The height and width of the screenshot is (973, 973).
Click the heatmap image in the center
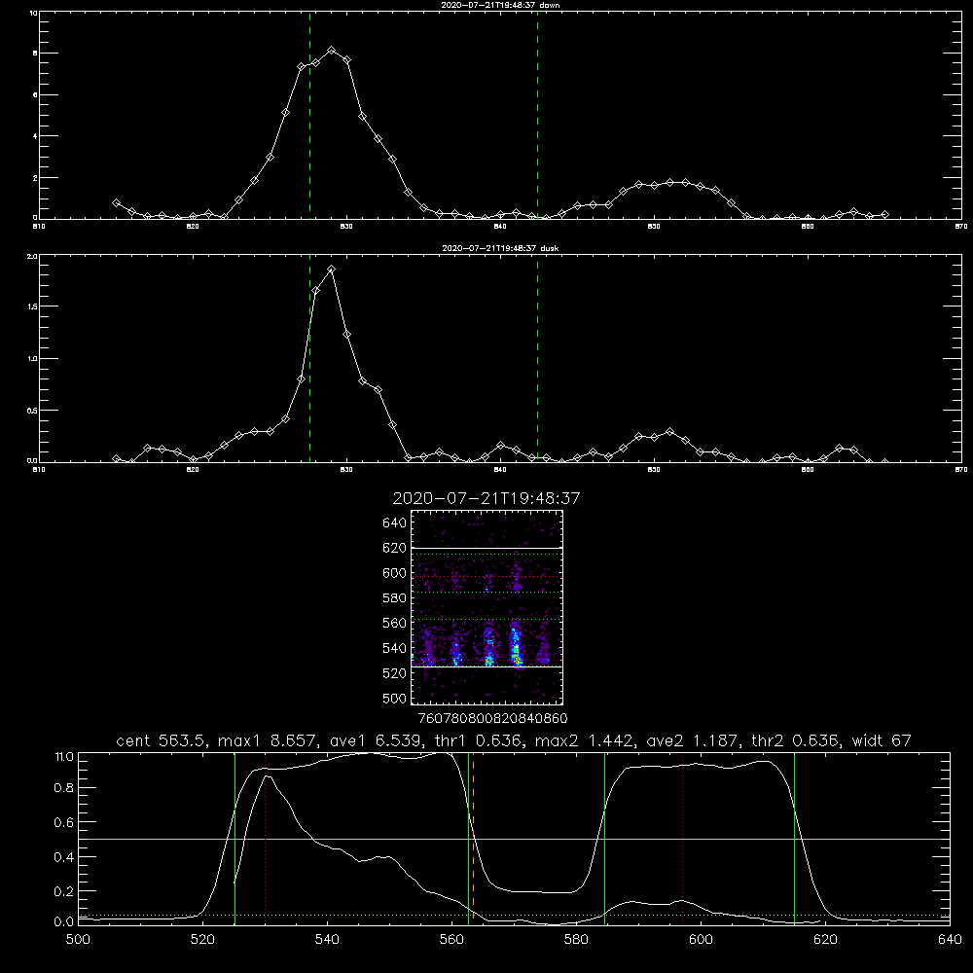tap(487, 607)
